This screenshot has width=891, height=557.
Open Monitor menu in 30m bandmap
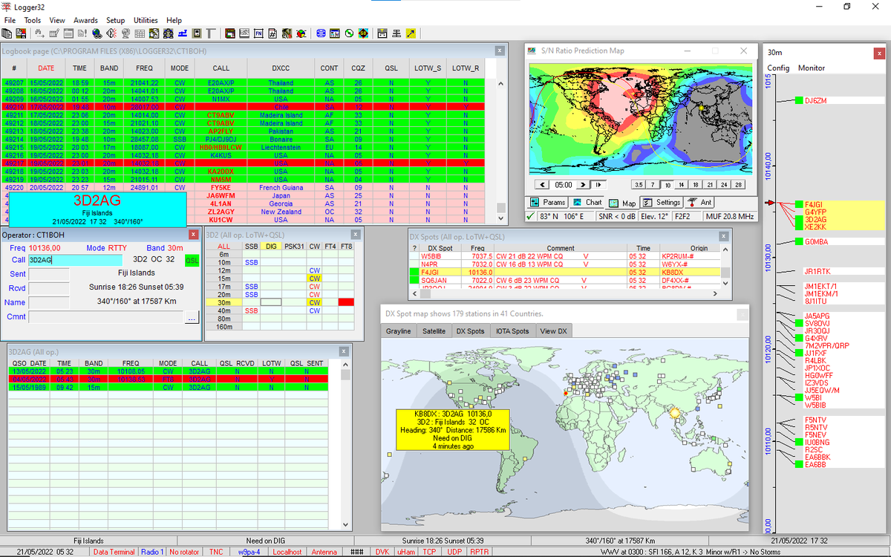pos(812,68)
